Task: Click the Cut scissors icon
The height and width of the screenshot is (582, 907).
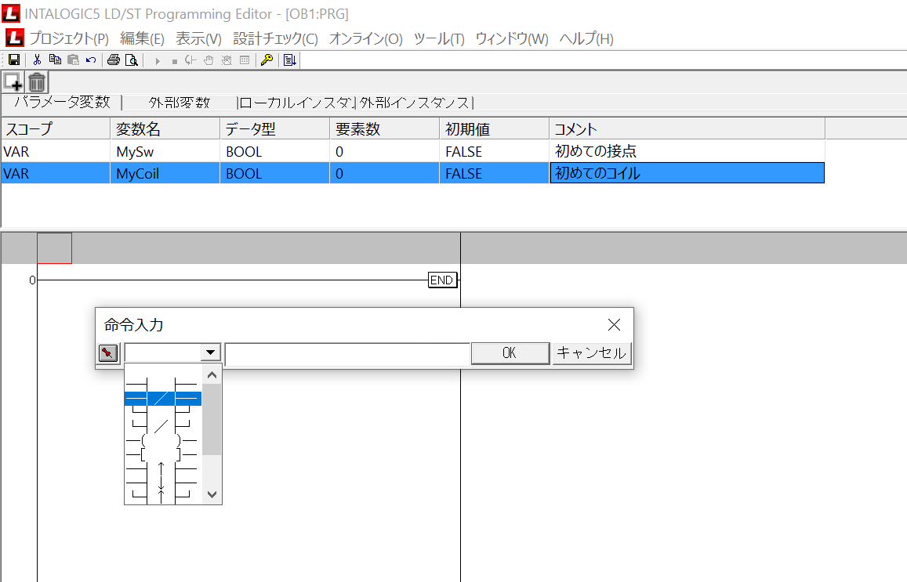Action: 37,60
